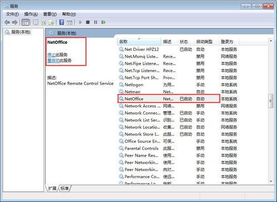
Task: Click the Export List toolbar icon
Action: click(x=51, y=22)
